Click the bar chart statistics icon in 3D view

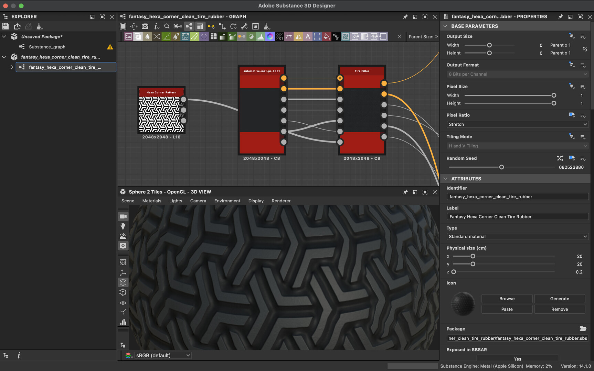123,322
